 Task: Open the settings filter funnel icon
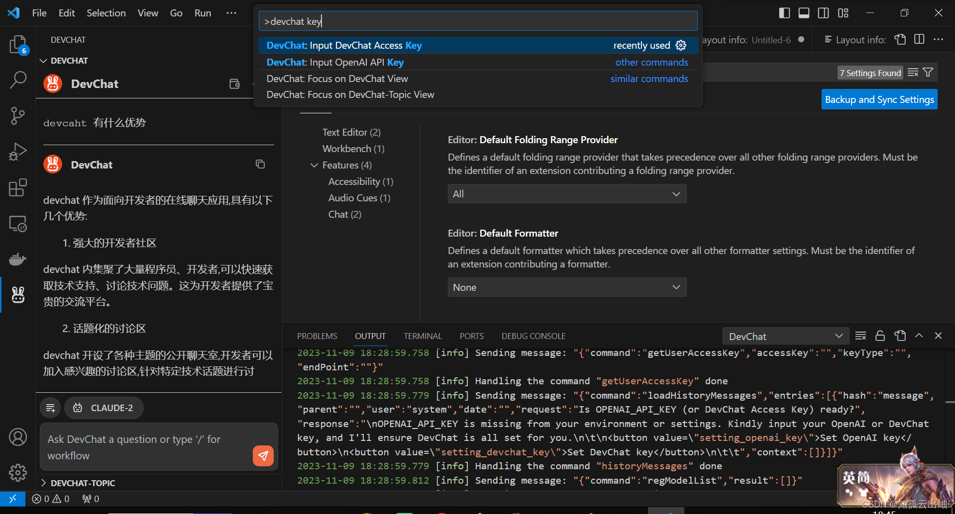point(928,73)
